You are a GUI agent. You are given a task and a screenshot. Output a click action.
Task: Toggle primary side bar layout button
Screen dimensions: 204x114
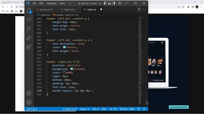(x=105, y=3)
